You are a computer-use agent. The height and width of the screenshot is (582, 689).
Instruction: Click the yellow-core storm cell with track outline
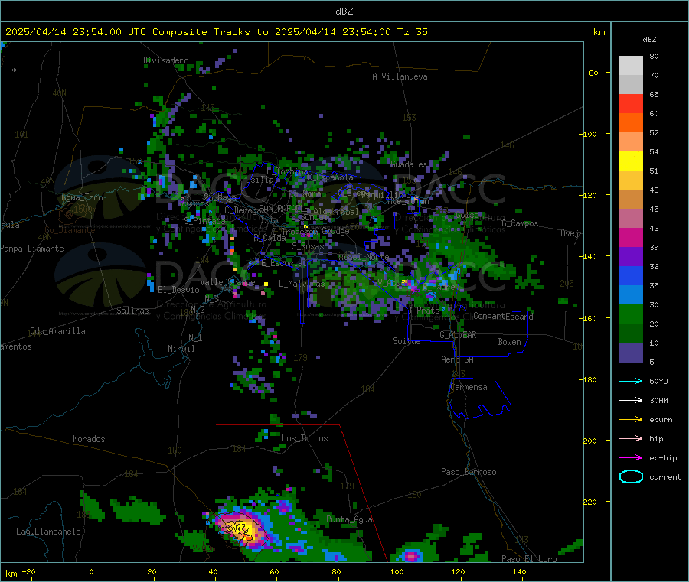[243, 529]
